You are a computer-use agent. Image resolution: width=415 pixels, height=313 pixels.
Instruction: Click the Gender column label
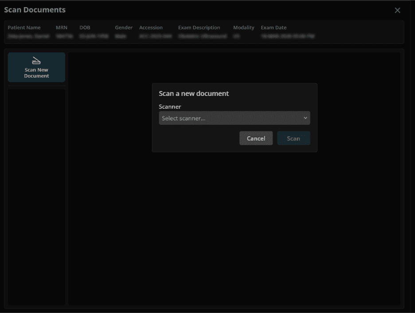[124, 28]
